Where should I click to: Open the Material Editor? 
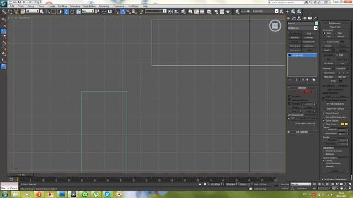210,12
